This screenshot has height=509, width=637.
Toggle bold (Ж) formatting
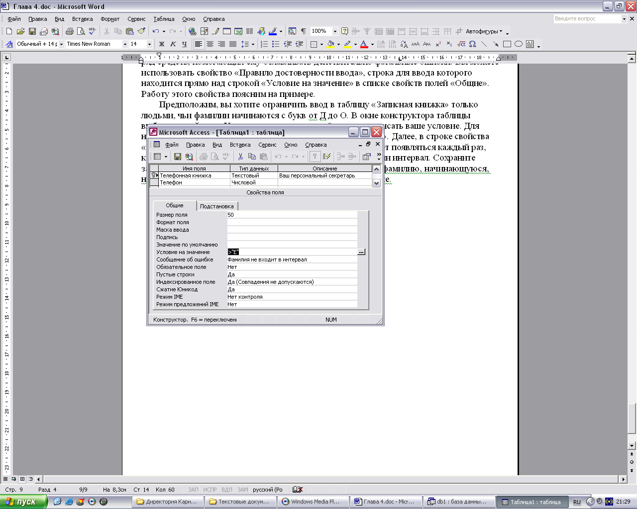point(161,44)
